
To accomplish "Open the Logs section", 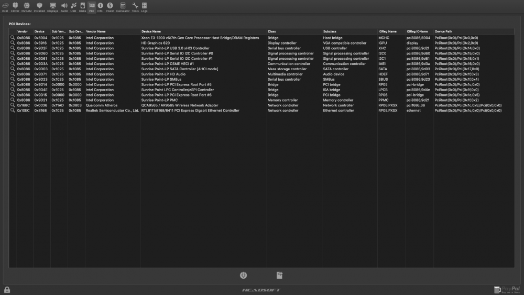I will 144,7.
